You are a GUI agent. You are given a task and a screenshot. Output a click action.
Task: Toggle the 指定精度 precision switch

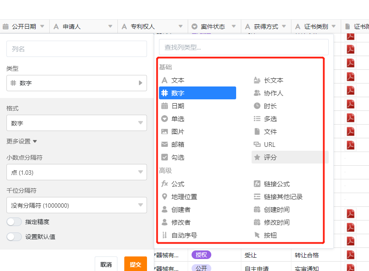[x=14, y=222]
